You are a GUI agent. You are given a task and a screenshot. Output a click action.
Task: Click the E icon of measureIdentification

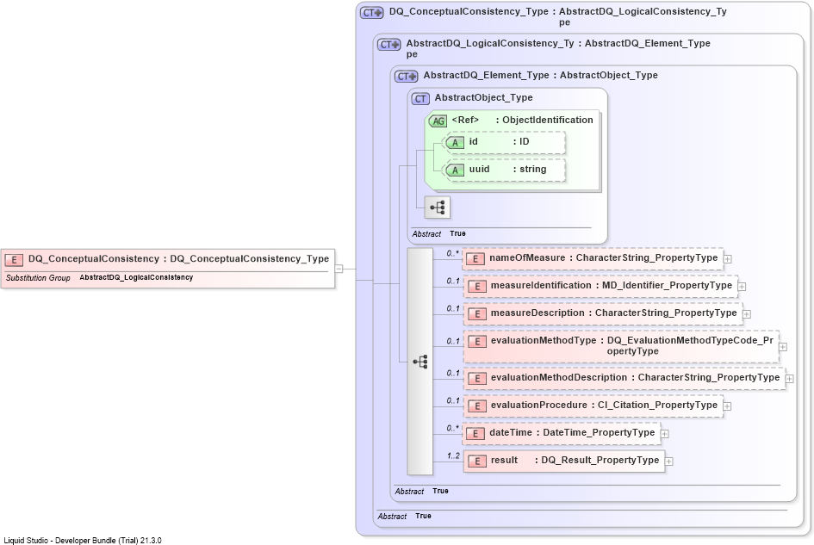pos(476,287)
